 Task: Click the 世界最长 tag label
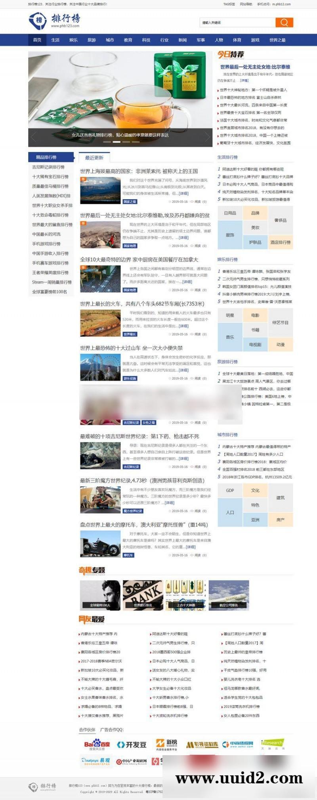130,334
